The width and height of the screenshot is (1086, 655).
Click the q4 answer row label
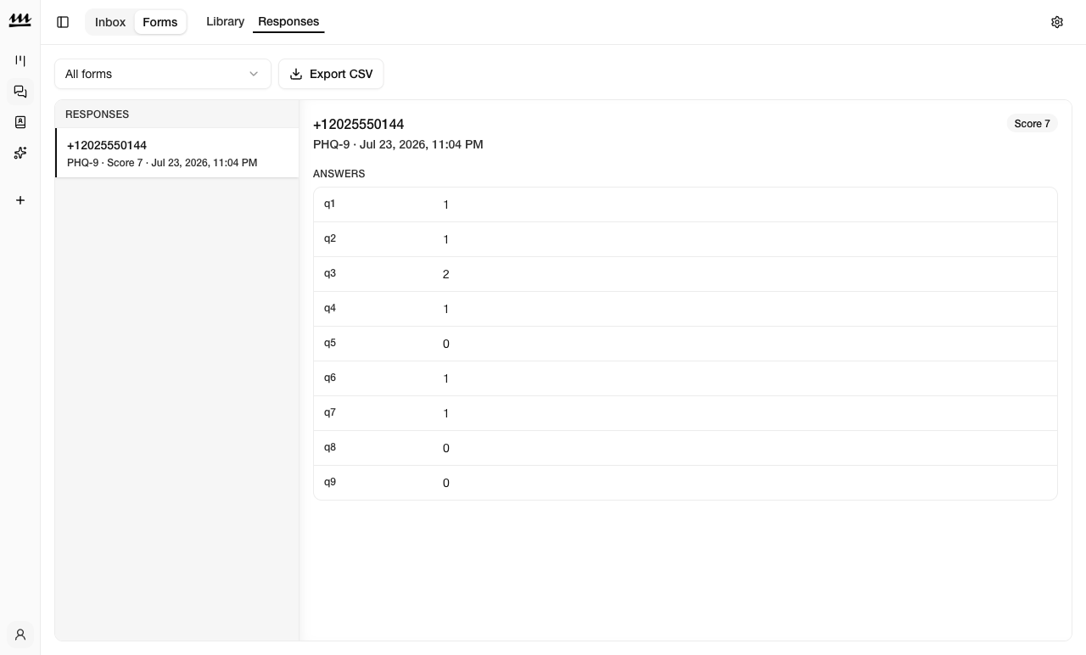click(330, 308)
